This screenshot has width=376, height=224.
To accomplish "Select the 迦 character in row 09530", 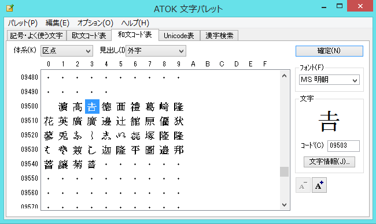I will (106, 150).
